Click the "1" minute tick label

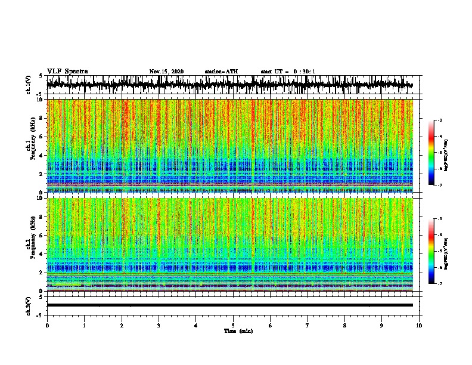coord(84,326)
